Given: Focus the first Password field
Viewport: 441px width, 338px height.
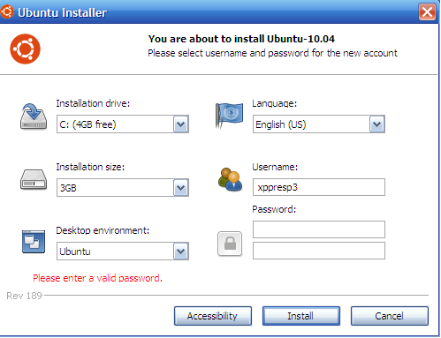Looking at the screenshot, I should [319, 229].
